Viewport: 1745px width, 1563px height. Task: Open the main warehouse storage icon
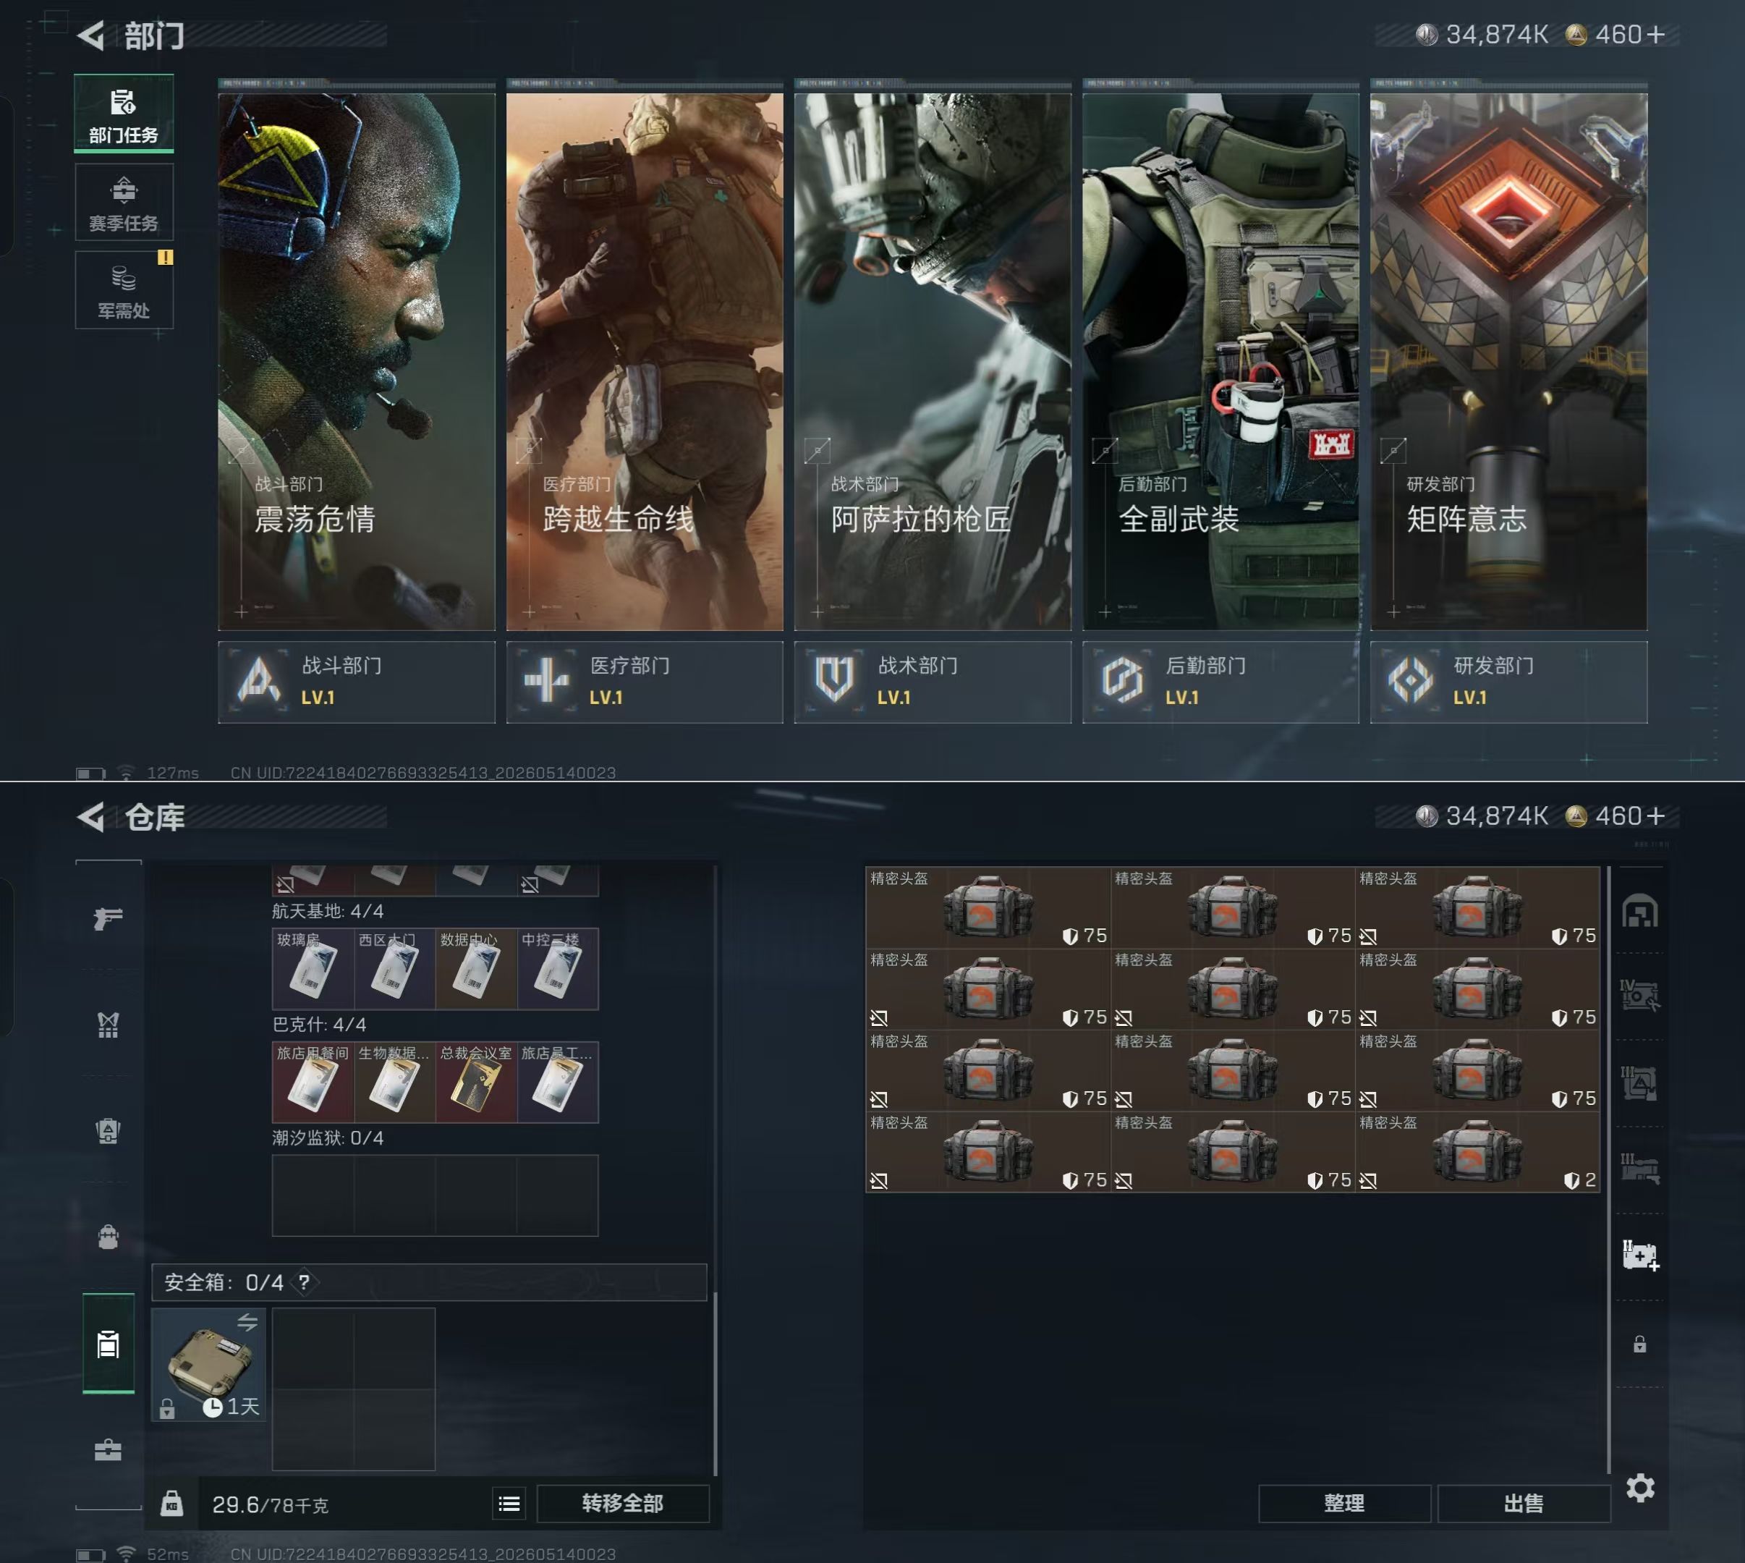point(1639,911)
